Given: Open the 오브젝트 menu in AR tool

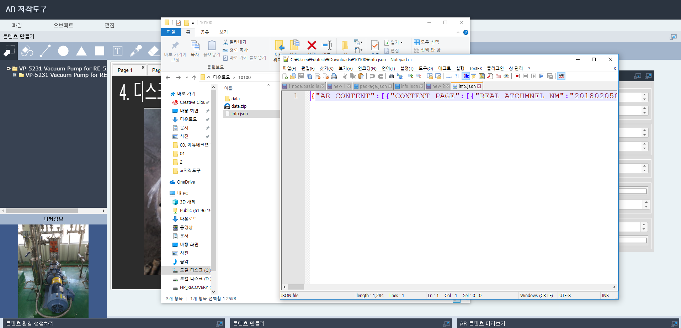Looking at the screenshot, I should tap(63, 25).
